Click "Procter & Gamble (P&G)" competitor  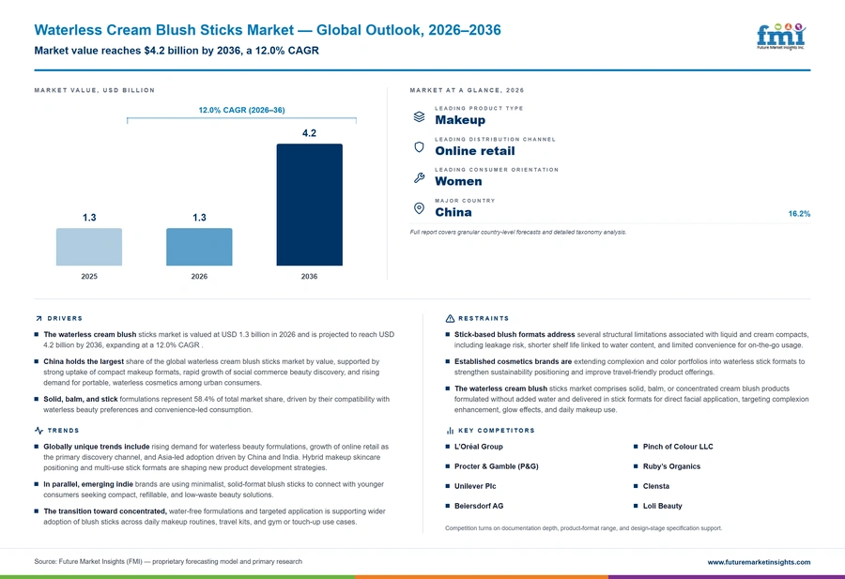497,466
